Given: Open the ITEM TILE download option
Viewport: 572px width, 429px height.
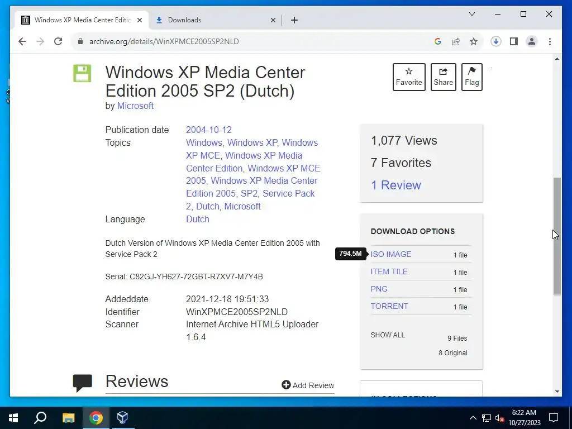Looking at the screenshot, I should pyautogui.click(x=389, y=272).
